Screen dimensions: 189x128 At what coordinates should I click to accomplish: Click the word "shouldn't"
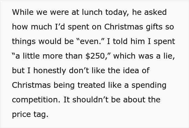coord(88,100)
